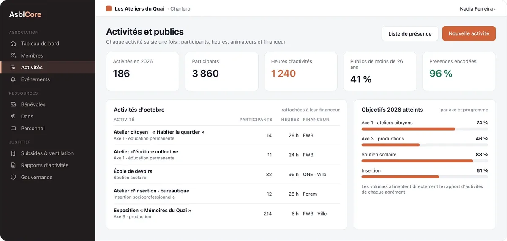Click the FWB · Ville financeur cell
Image resolution: width=507 pixels, height=241 pixels.
click(315, 214)
